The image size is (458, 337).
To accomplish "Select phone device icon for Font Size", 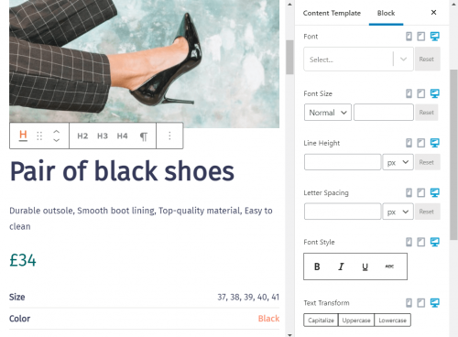I will pos(409,93).
